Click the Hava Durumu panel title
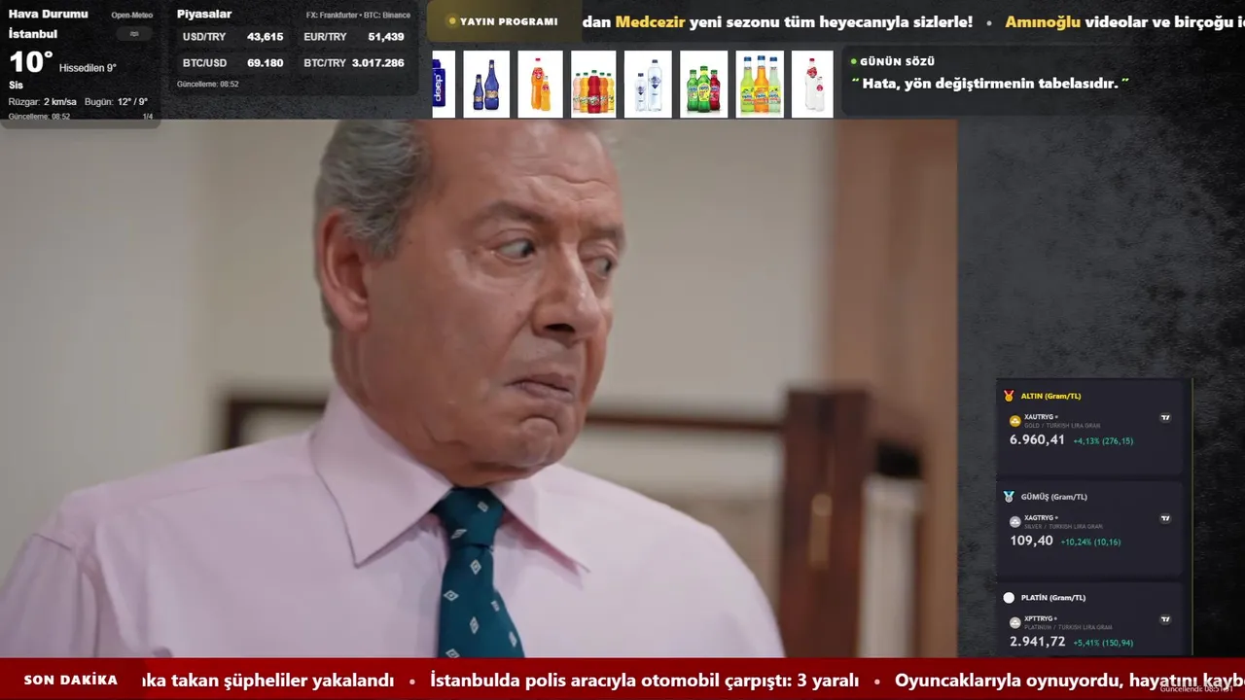 [x=49, y=14]
